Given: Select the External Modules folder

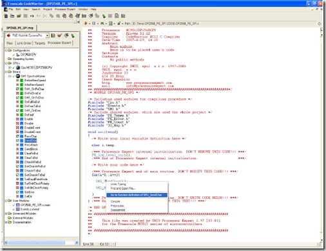Looking at the screenshot, I should coord(23,218).
